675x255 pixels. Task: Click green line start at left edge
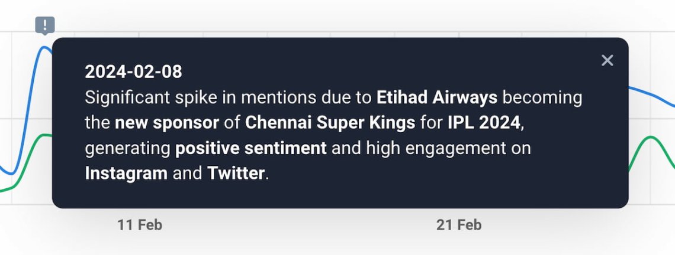(x=4, y=189)
